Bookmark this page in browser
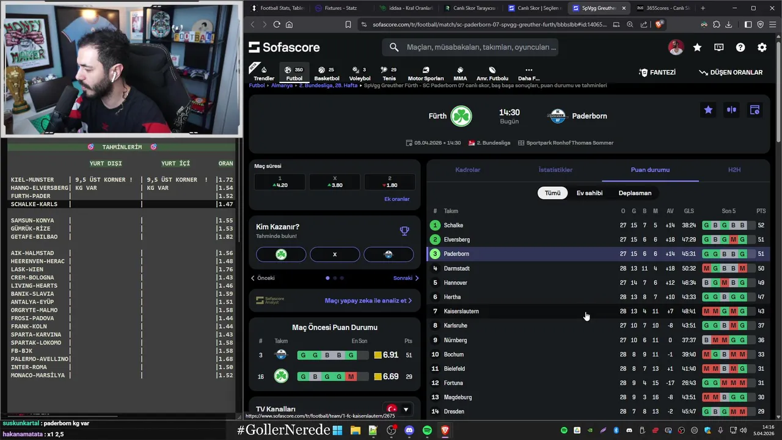The image size is (782, 440). 348,24
